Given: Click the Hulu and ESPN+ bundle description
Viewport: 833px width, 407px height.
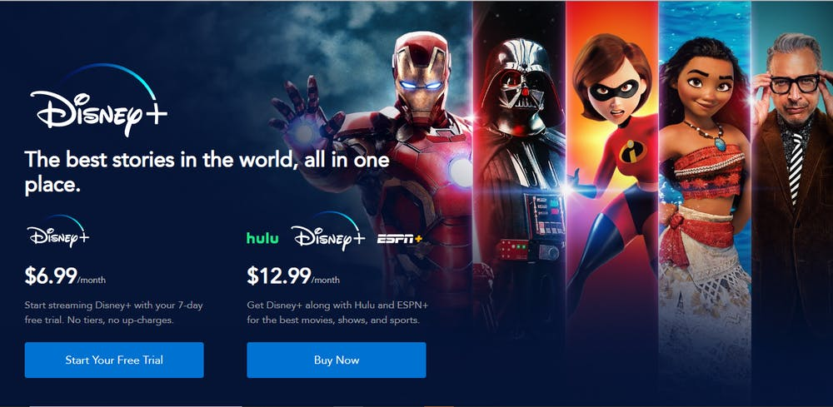Looking at the screenshot, I should click(337, 313).
